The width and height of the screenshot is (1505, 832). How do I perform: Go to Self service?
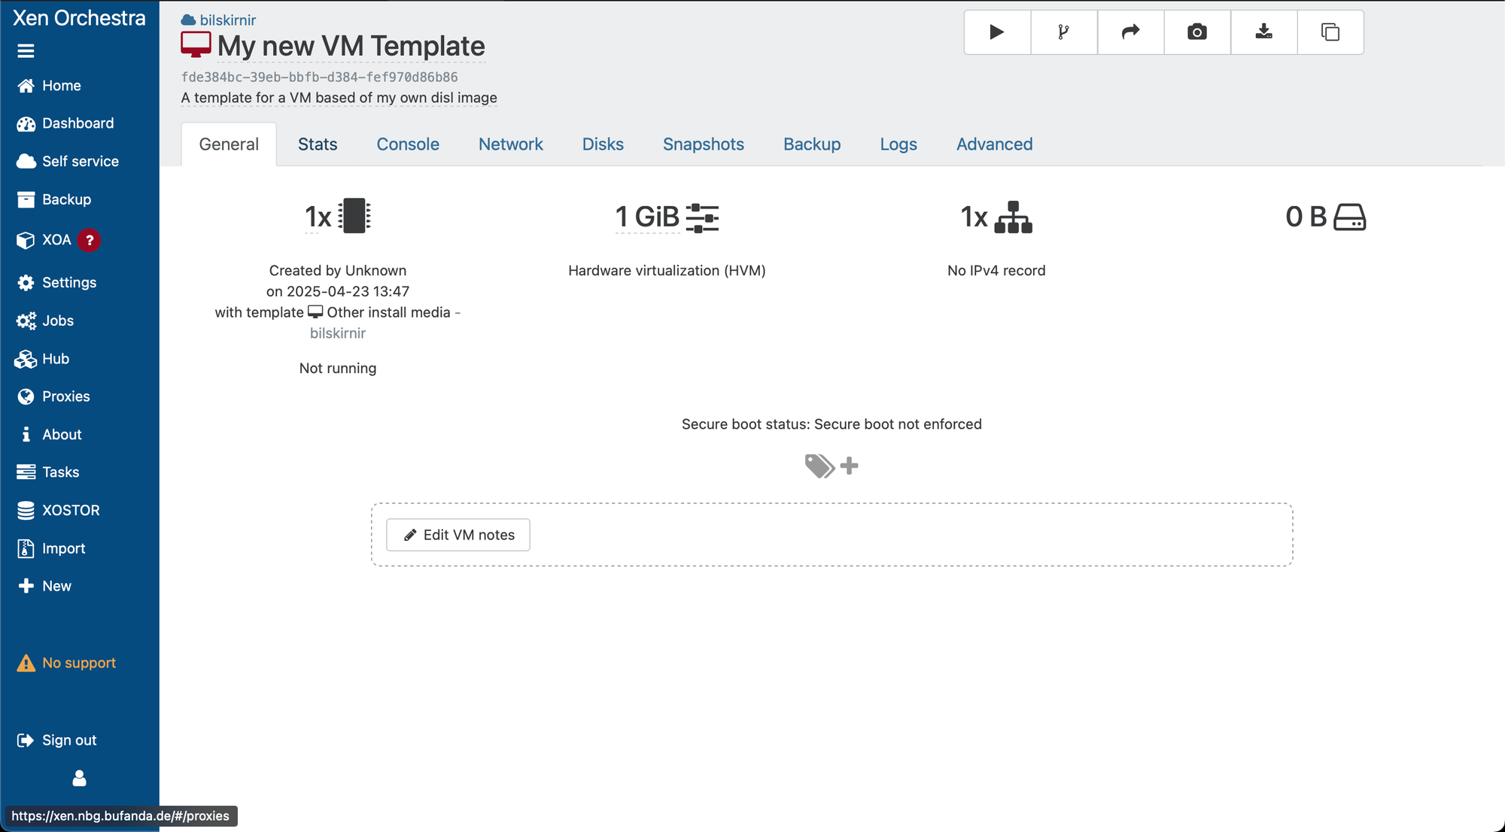[80, 162]
